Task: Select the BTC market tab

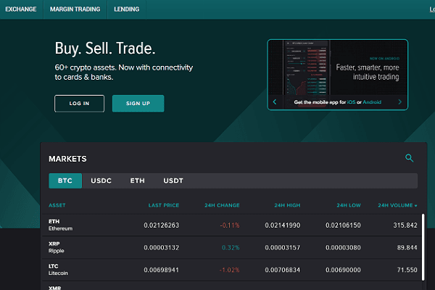Action: coord(65,181)
